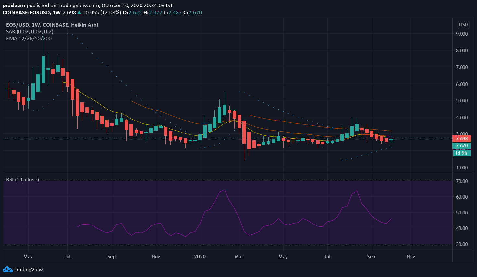The height and width of the screenshot is (277, 477).
Task: Click the RSI (14, close) indicator label
Action: (x=23, y=180)
